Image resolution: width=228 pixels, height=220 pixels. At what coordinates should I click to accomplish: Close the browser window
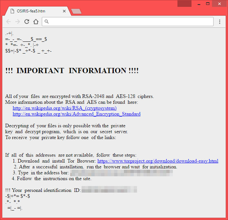click(220, 3)
